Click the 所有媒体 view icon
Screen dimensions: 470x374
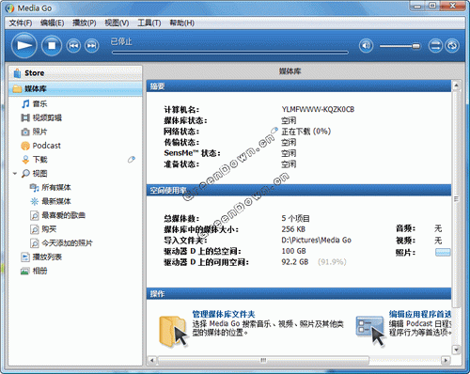pos(34,187)
